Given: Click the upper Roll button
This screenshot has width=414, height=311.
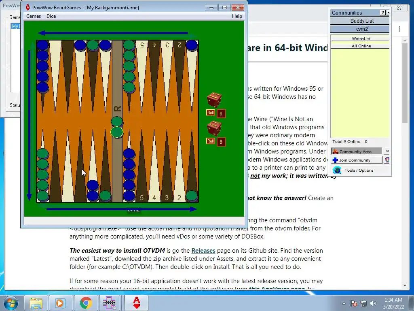Looking at the screenshot, I should click(x=210, y=113).
